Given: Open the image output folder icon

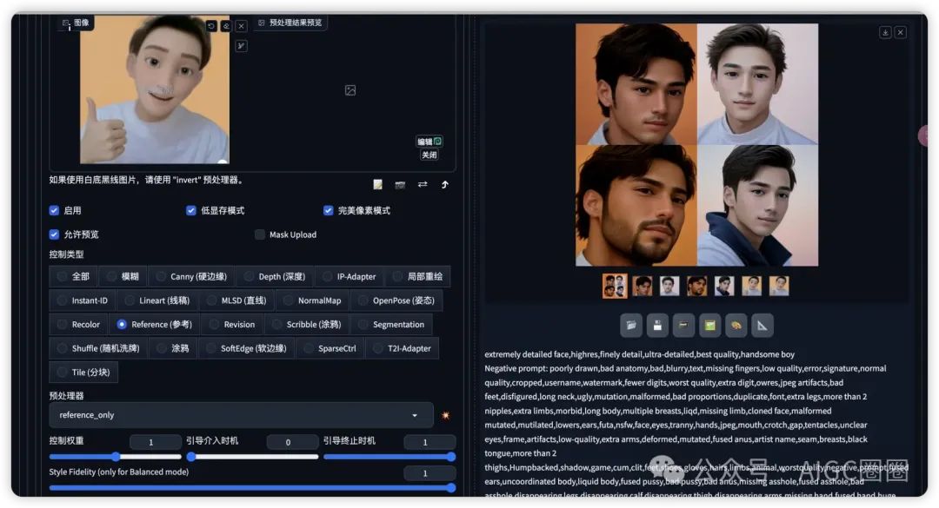Looking at the screenshot, I should pyautogui.click(x=630, y=325).
